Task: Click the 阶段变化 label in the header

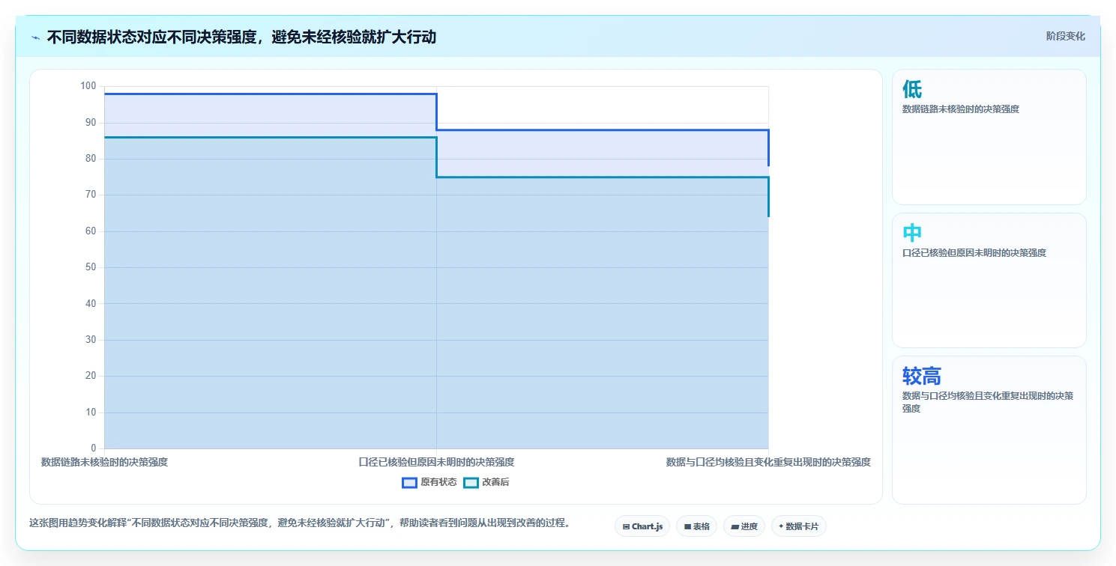Action: 1065,37
